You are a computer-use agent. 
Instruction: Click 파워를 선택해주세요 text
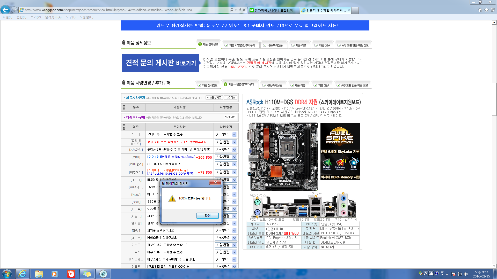coord(160,230)
